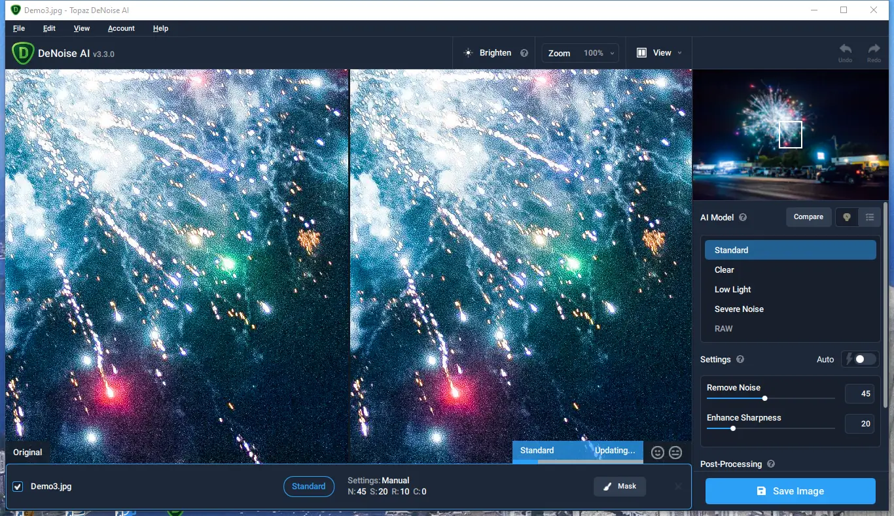Viewport: 894px width, 516px height.
Task: Click the fireworks navigator thumbnail
Action: point(790,135)
